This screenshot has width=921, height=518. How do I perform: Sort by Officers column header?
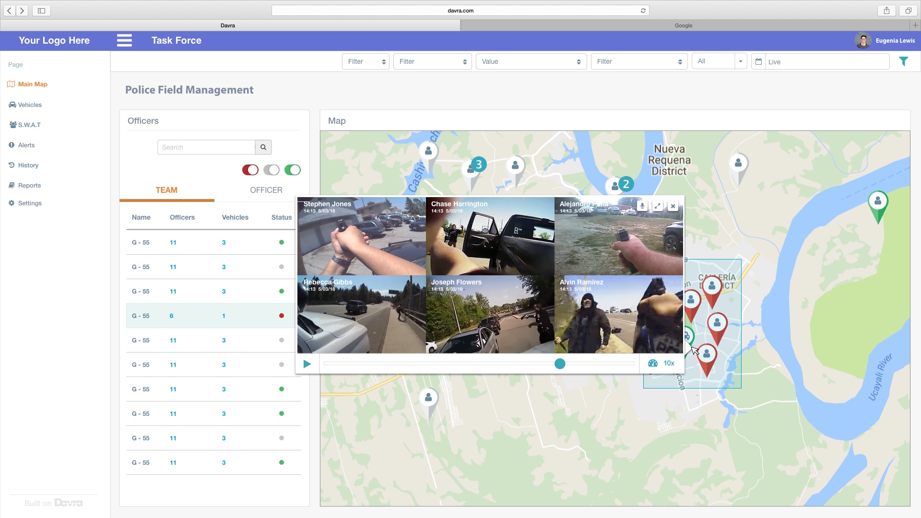click(182, 217)
